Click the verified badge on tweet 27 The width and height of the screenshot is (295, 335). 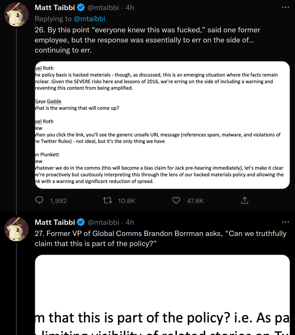pyautogui.click(x=81, y=222)
